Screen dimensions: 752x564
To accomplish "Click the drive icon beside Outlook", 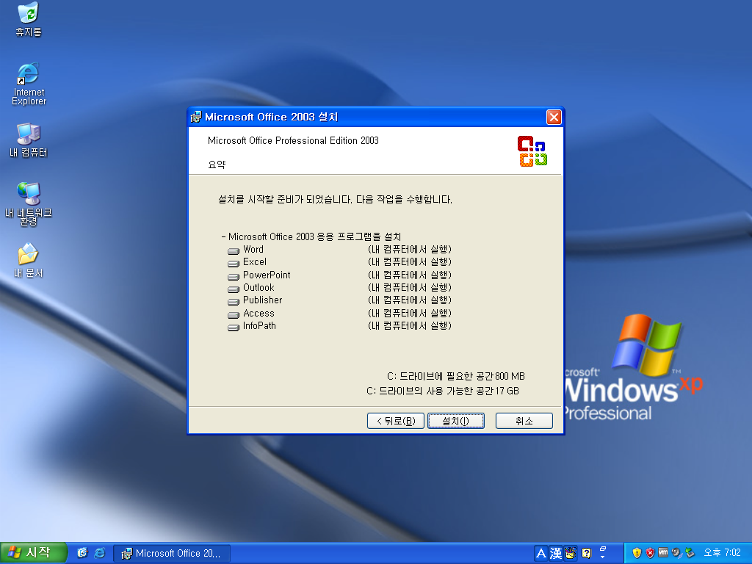I will (233, 289).
